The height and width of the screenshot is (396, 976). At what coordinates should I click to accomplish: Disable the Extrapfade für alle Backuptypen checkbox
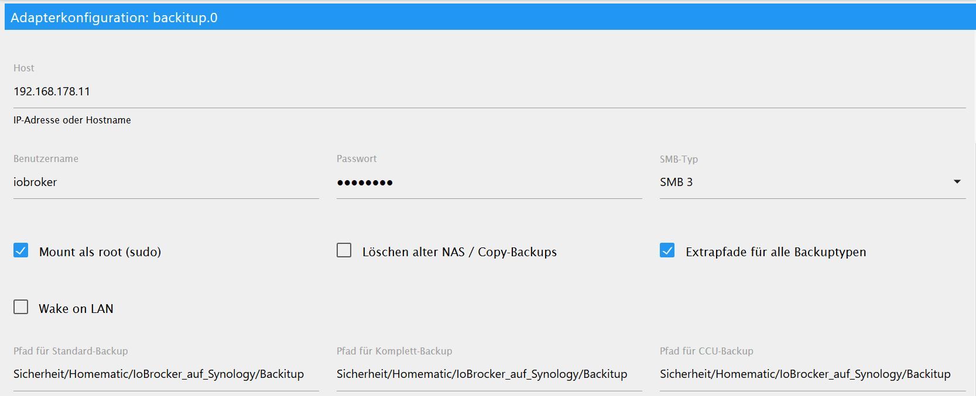click(667, 251)
